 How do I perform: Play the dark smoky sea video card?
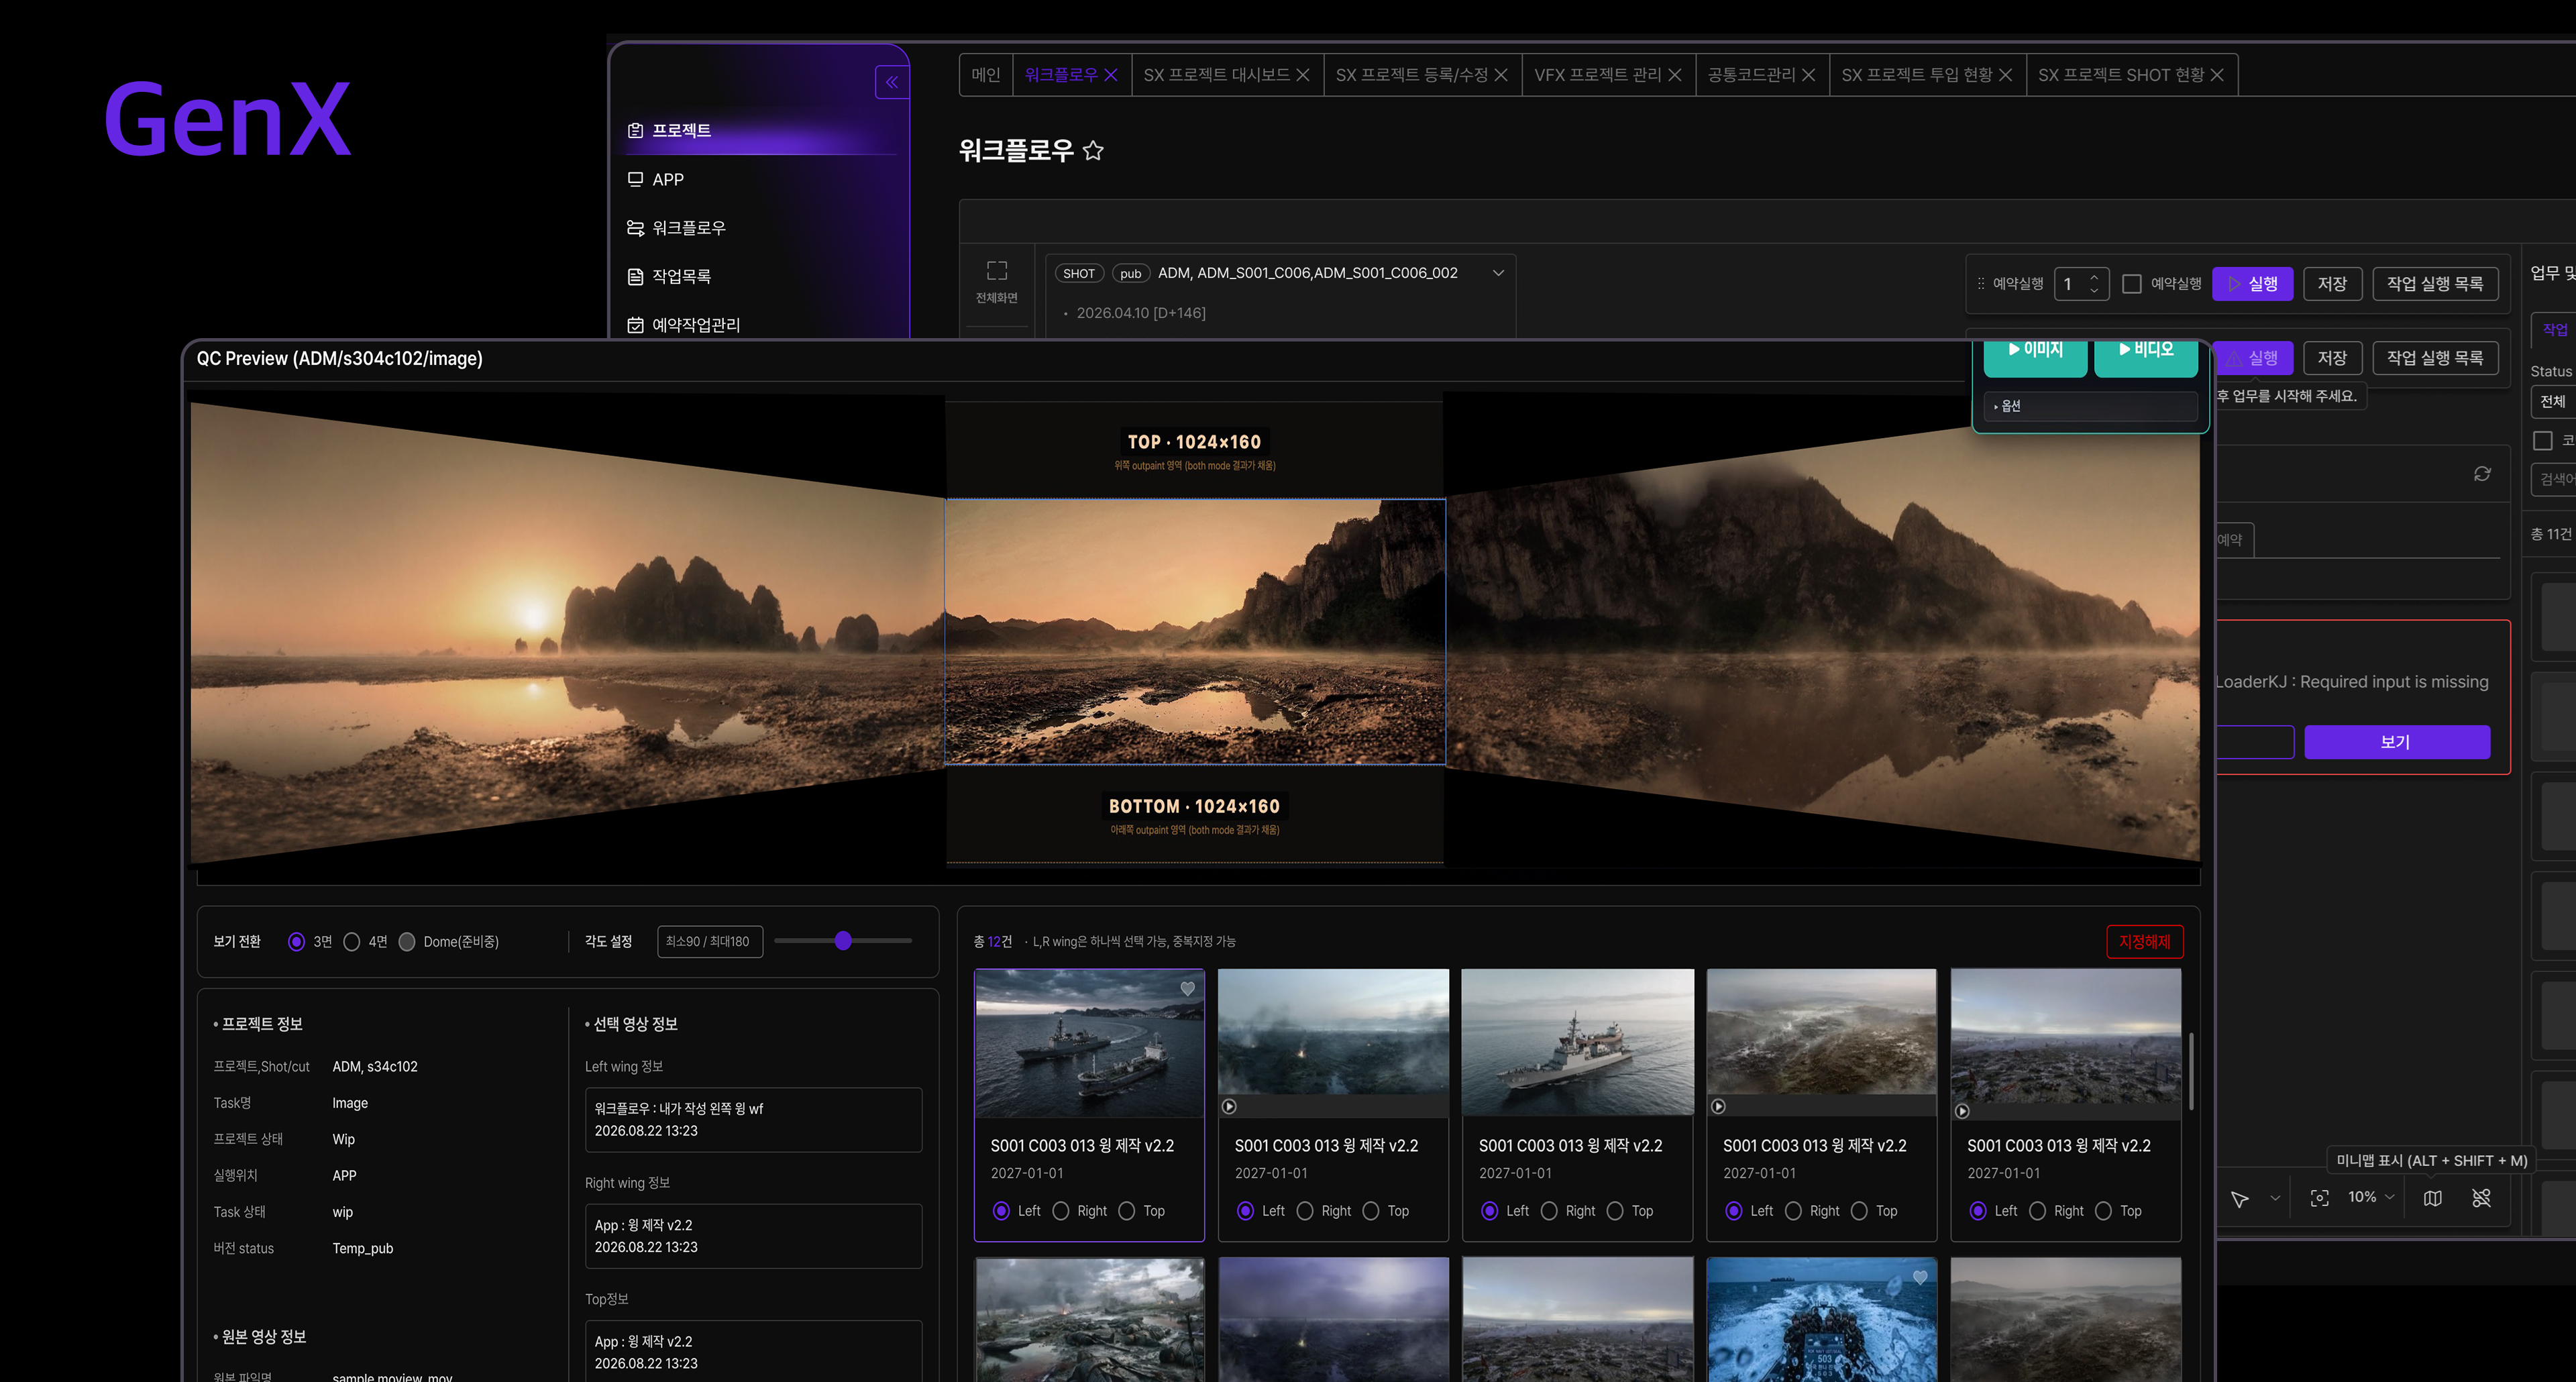pyautogui.click(x=1230, y=1107)
